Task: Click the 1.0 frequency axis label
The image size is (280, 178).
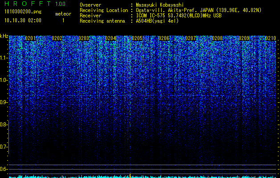Action: [x=4, y=81]
